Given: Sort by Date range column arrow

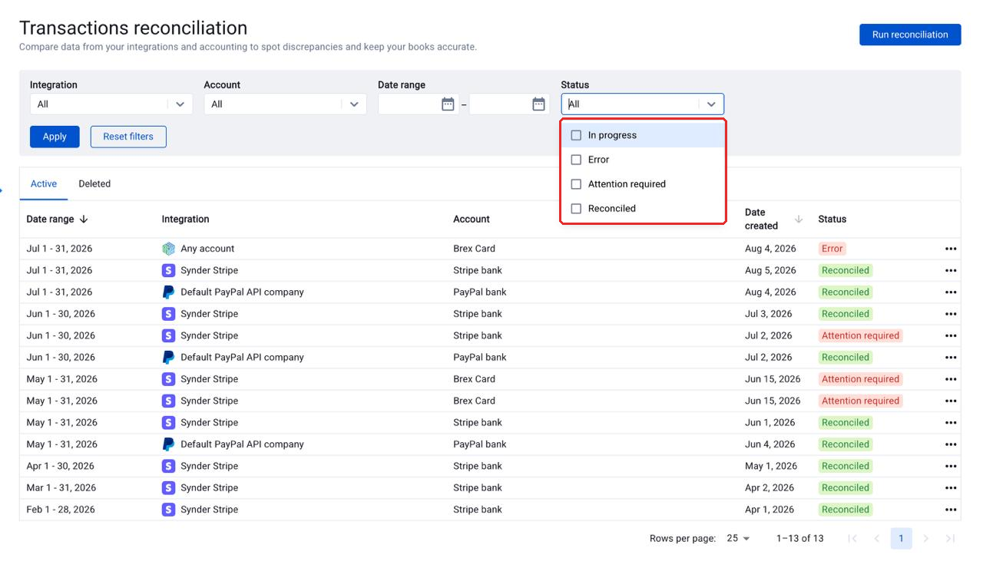Looking at the screenshot, I should click(x=84, y=220).
